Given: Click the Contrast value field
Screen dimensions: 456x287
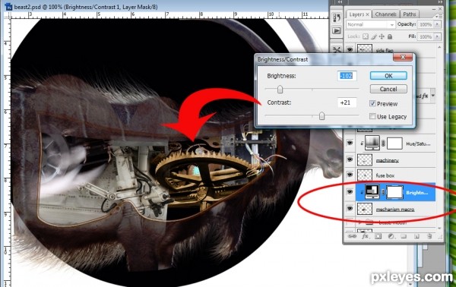Looking at the screenshot, I should pos(347,102).
